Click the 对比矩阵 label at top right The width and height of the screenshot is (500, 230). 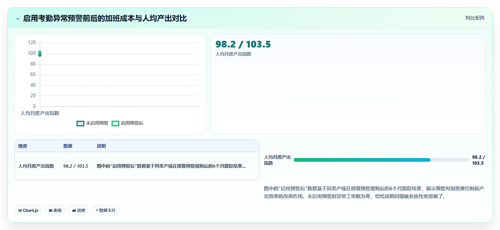tap(475, 18)
